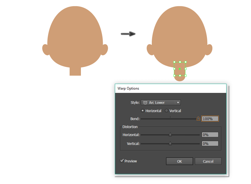Open the Style dropdown showing Arc Lower
Image resolution: width=251 pixels, height=184 pixels.
point(161,103)
